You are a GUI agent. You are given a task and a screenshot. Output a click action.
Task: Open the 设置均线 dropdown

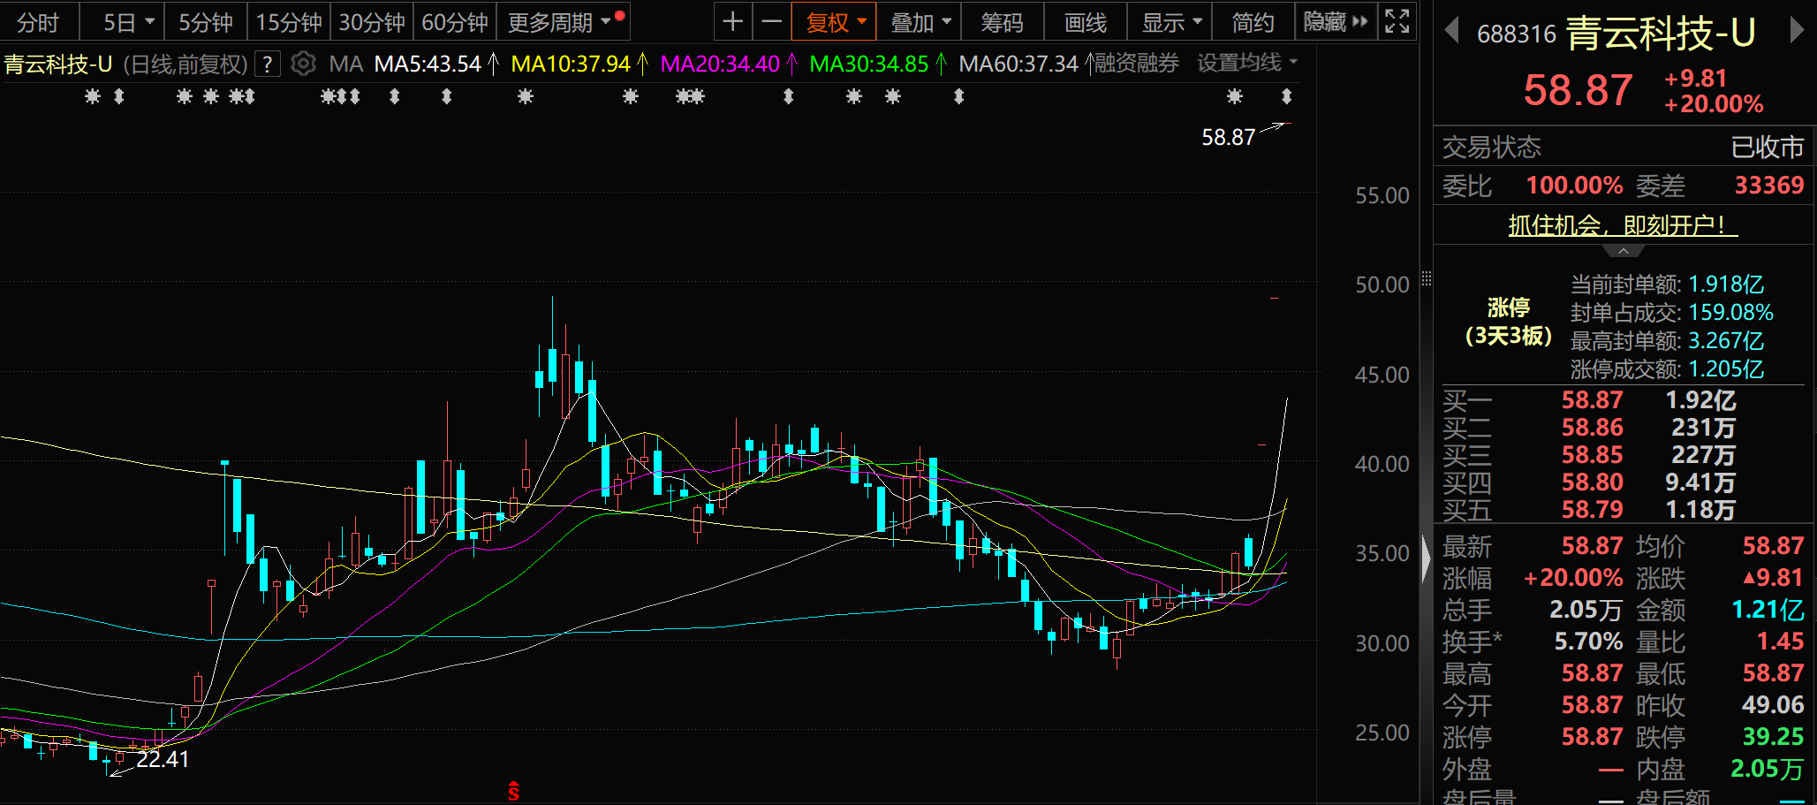pos(1246,64)
